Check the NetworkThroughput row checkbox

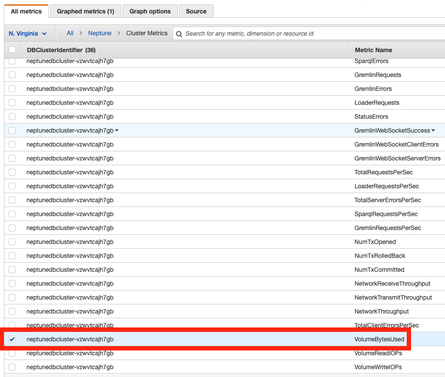pos(12,311)
